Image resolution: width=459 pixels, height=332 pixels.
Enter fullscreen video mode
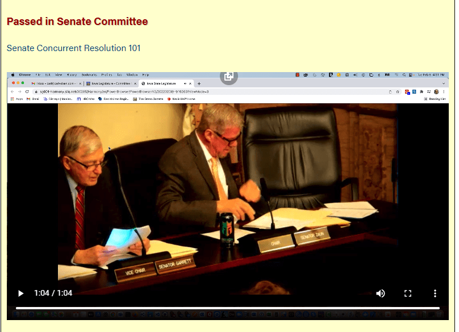click(x=408, y=293)
